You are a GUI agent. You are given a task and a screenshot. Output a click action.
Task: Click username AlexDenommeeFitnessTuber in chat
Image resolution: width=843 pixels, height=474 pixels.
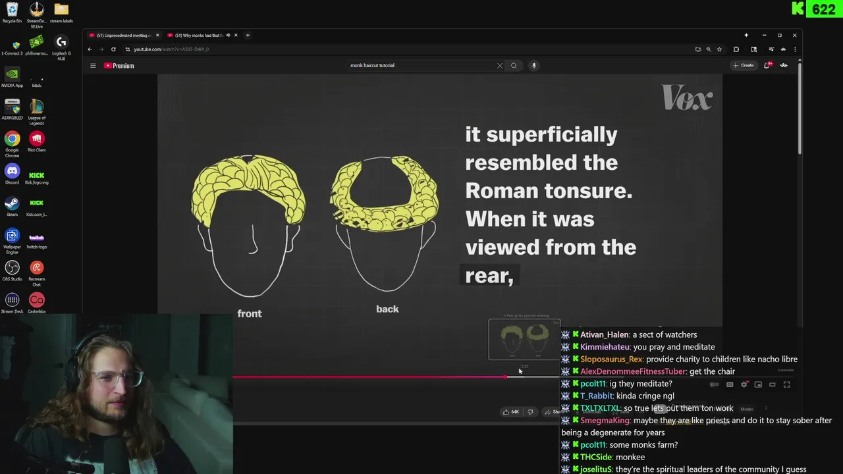click(634, 371)
